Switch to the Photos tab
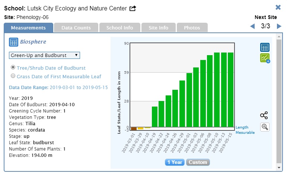 pos(192,28)
